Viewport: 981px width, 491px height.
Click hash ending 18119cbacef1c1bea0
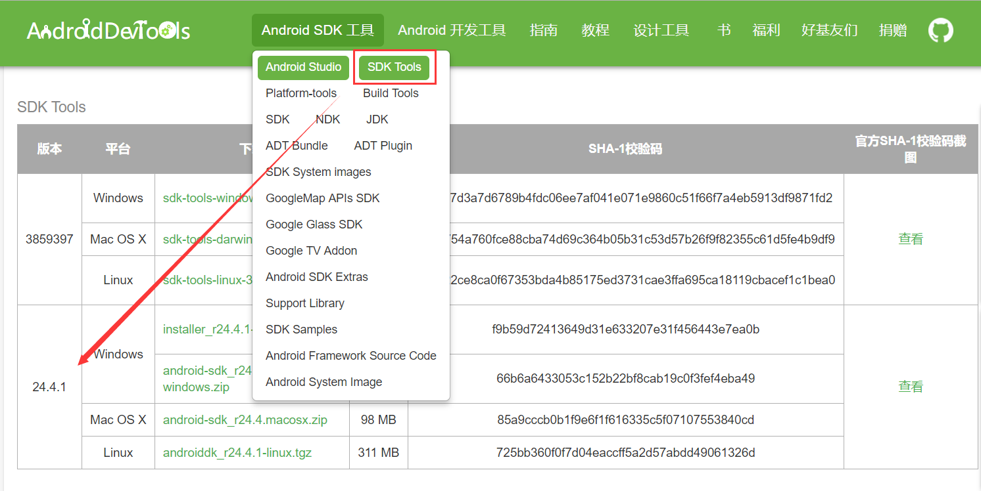click(642, 280)
